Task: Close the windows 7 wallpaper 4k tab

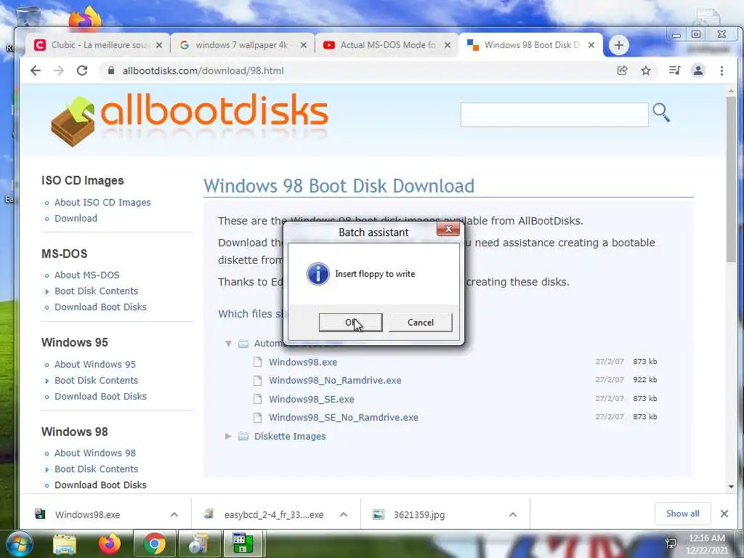Action: pyautogui.click(x=304, y=45)
